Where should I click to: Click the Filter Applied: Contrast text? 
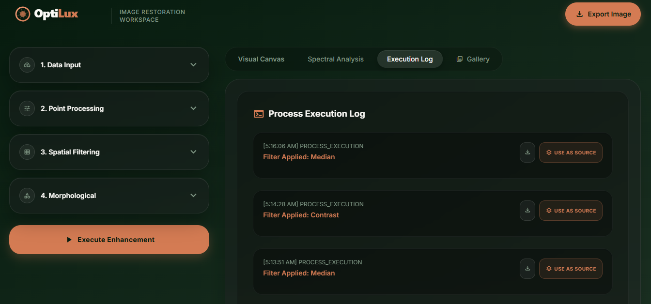point(301,215)
